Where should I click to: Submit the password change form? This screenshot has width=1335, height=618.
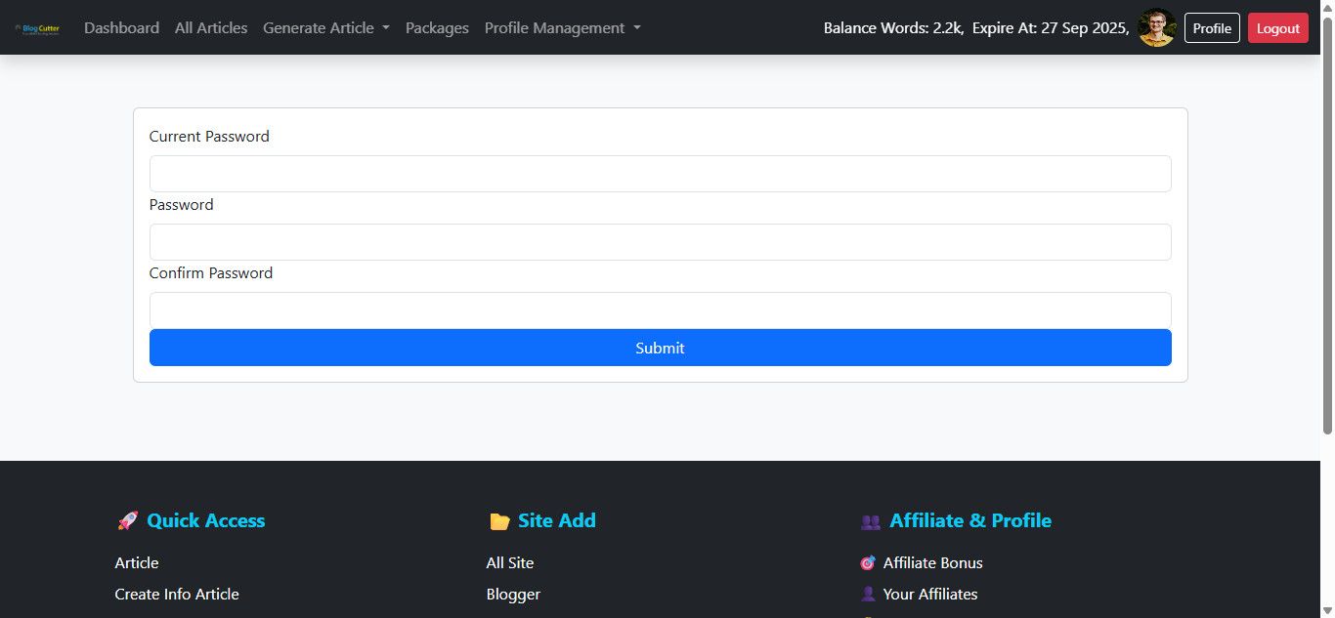click(x=660, y=348)
